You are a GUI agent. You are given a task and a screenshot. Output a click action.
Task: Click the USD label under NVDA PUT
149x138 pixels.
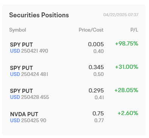point(15,120)
